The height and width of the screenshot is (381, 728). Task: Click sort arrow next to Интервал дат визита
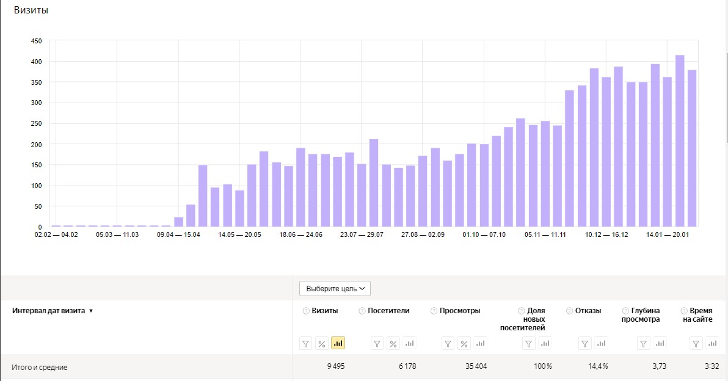[91, 311]
